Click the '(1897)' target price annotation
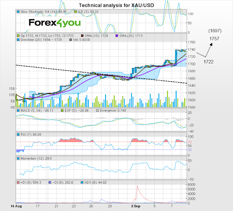 215,31
